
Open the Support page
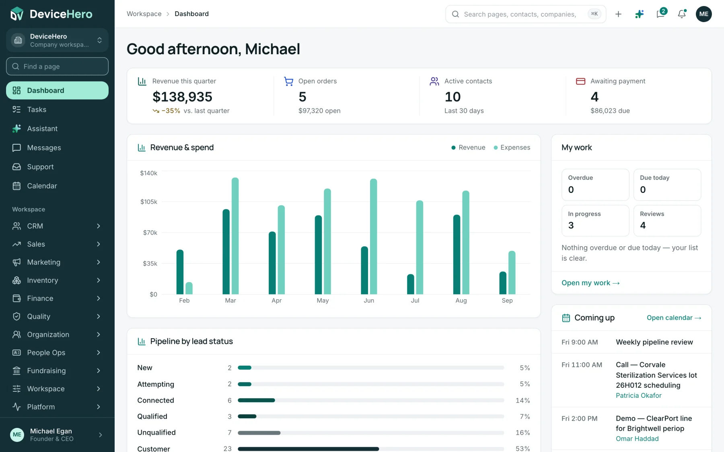(x=57, y=167)
